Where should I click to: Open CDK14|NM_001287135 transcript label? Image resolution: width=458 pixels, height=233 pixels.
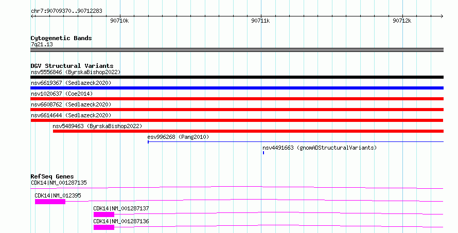59,183
